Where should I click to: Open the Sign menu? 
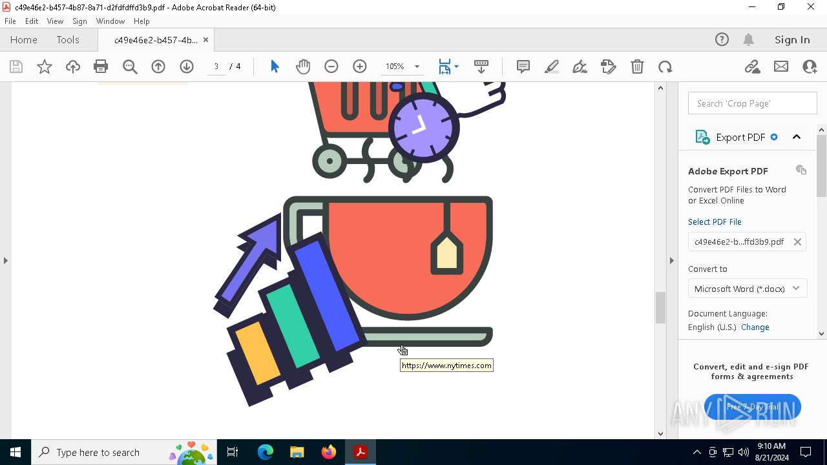[x=79, y=21]
